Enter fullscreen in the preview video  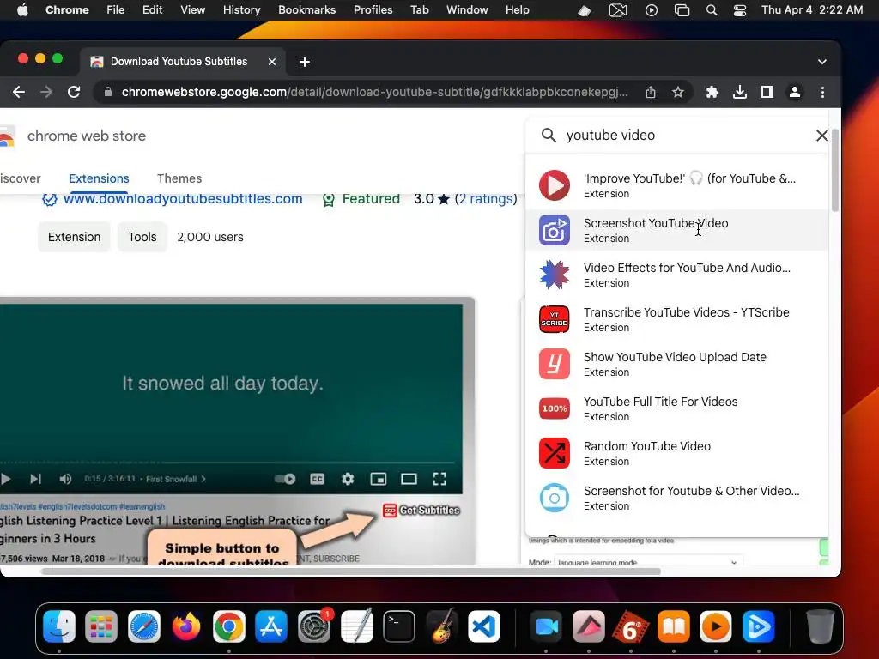pos(439,479)
